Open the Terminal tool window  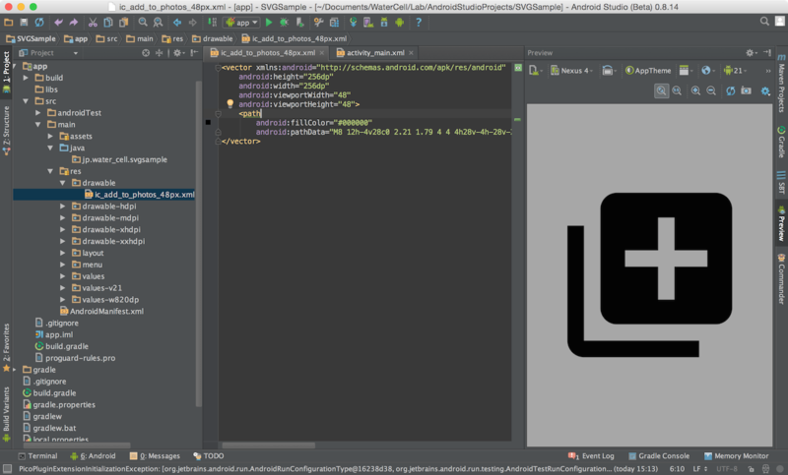click(x=37, y=456)
